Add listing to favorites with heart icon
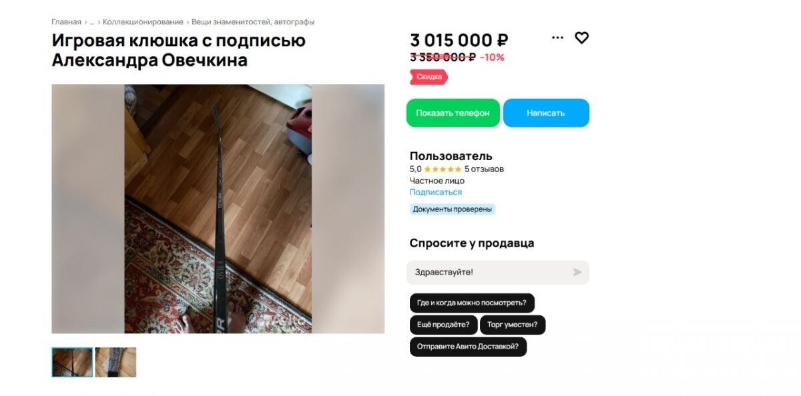 (x=581, y=38)
